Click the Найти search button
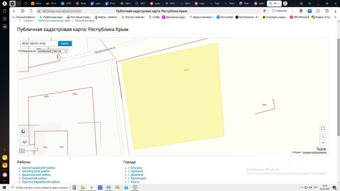Screen dimensions: 340x191 tap(65, 44)
